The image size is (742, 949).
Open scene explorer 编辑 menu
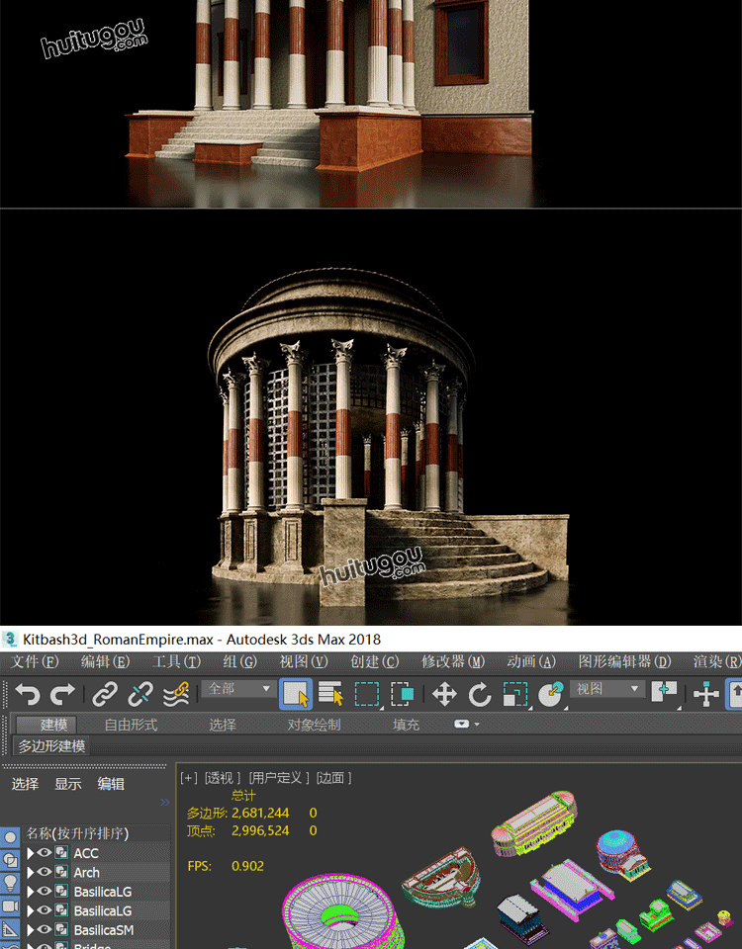(x=111, y=784)
